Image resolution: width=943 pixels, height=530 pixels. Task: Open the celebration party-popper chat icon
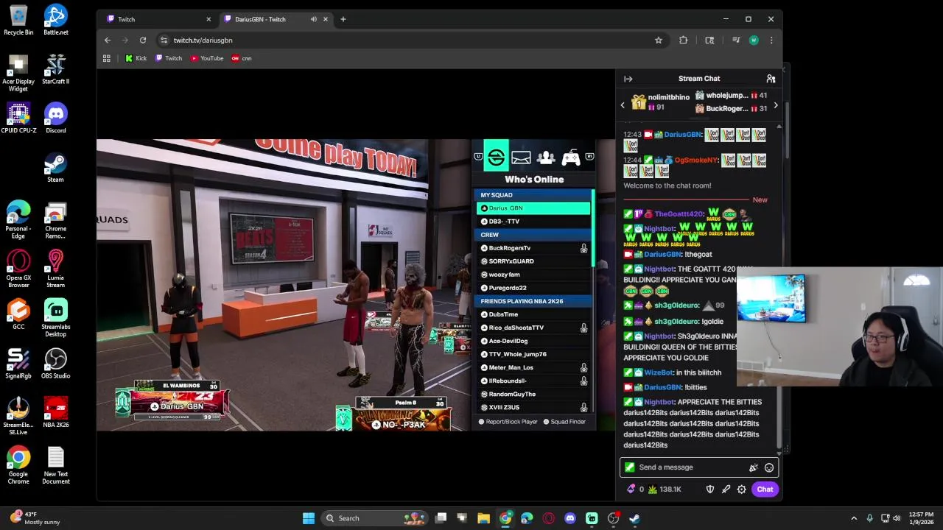(x=753, y=467)
